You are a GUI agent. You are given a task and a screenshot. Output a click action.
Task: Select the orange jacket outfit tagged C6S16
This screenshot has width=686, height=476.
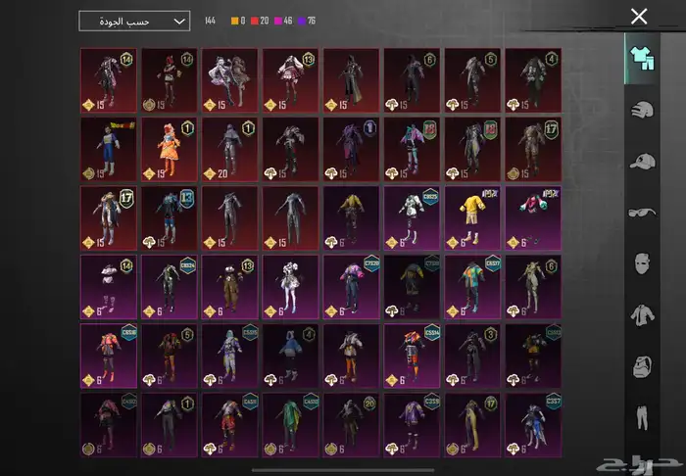coord(109,356)
